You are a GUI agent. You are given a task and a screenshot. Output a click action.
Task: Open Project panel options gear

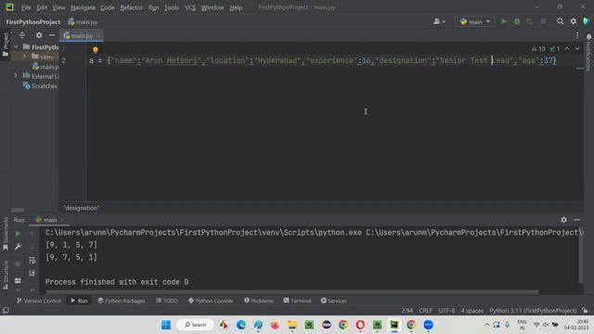click(x=39, y=35)
